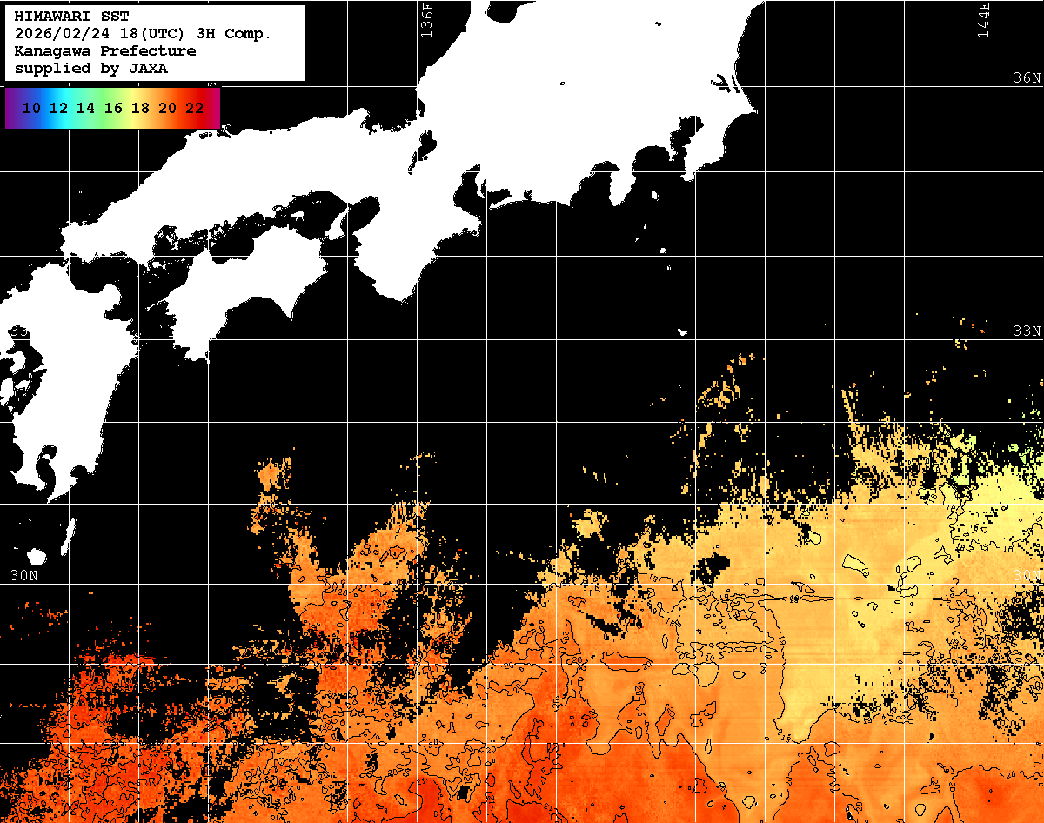Click the 33N label on the right edge
This screenshot has height=823, width=1044.
pos(1027,331)
